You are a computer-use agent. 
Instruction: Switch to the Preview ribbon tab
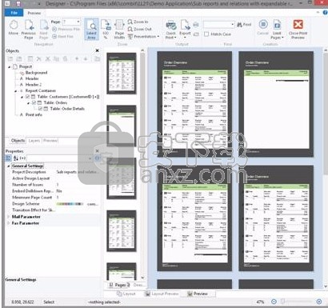tap(34, 13)
